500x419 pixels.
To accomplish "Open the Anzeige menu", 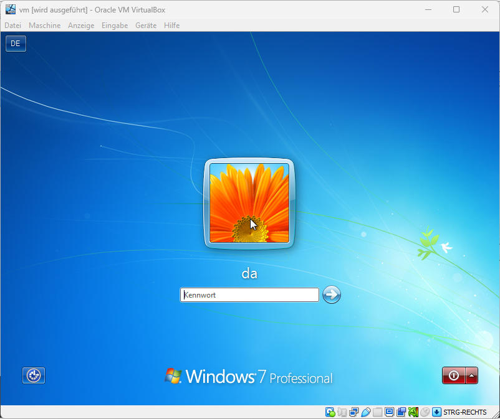I will pos(81,26).
